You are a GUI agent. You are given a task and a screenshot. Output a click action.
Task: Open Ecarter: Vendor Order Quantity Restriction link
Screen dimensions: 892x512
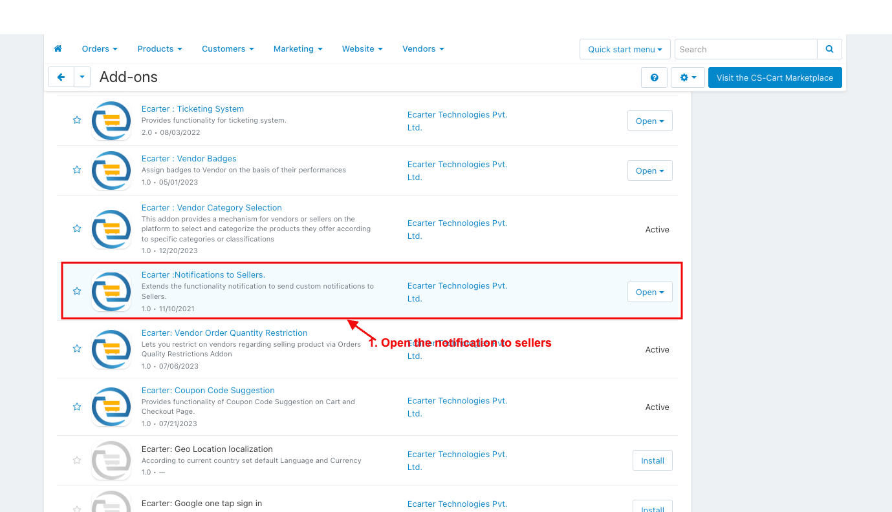click(x=224, y=333)
